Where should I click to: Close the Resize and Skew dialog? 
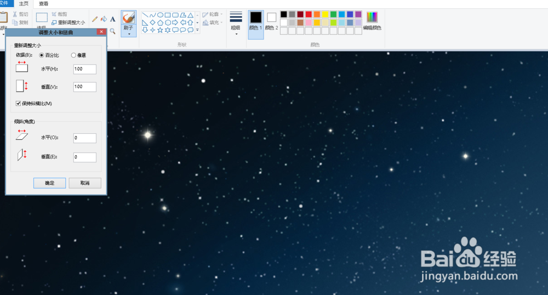click(101, 32)
